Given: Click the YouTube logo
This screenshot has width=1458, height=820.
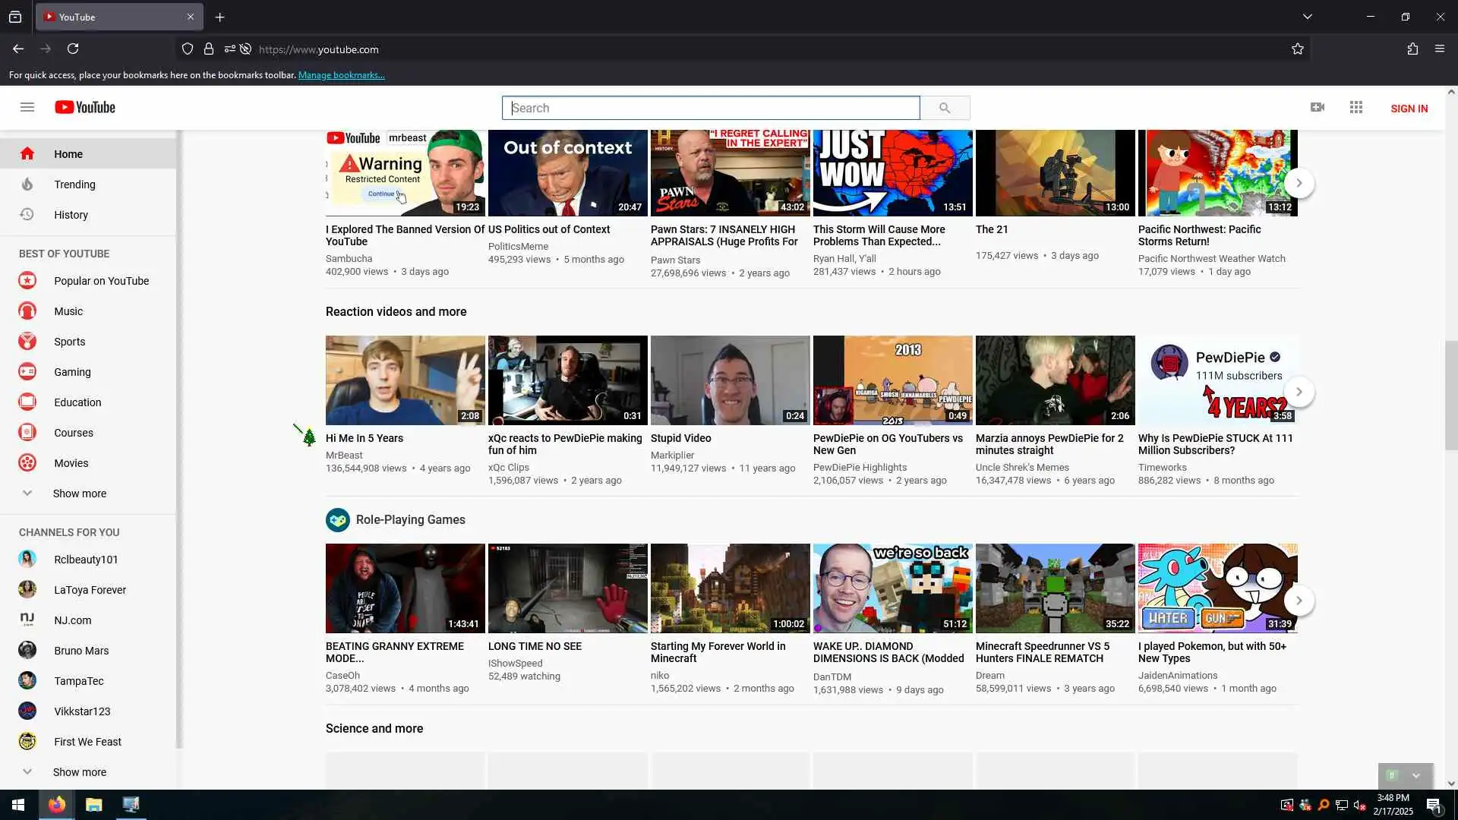Looking at the screenshot, I should pos(85,108).
